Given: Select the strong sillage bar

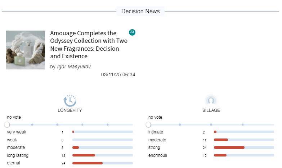Looking at the screenshot, I should pyautogui.click(x=244, y=147).
